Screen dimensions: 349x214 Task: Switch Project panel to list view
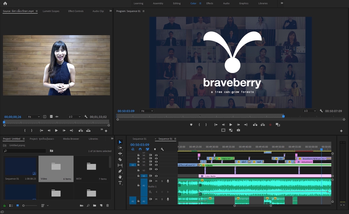tap(11, 205)
